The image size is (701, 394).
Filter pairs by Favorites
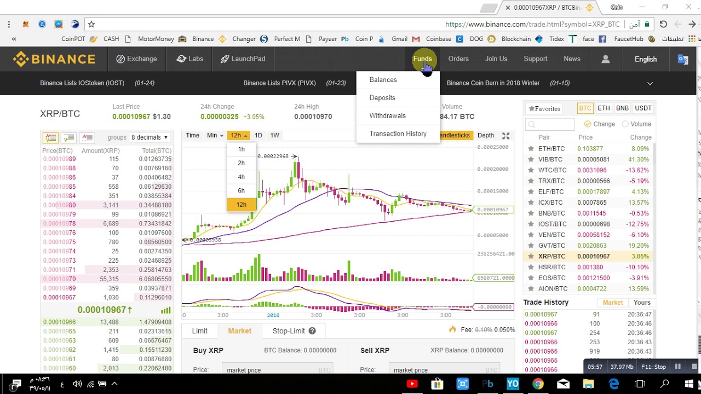pyautogui.click(x=543, y=108)
